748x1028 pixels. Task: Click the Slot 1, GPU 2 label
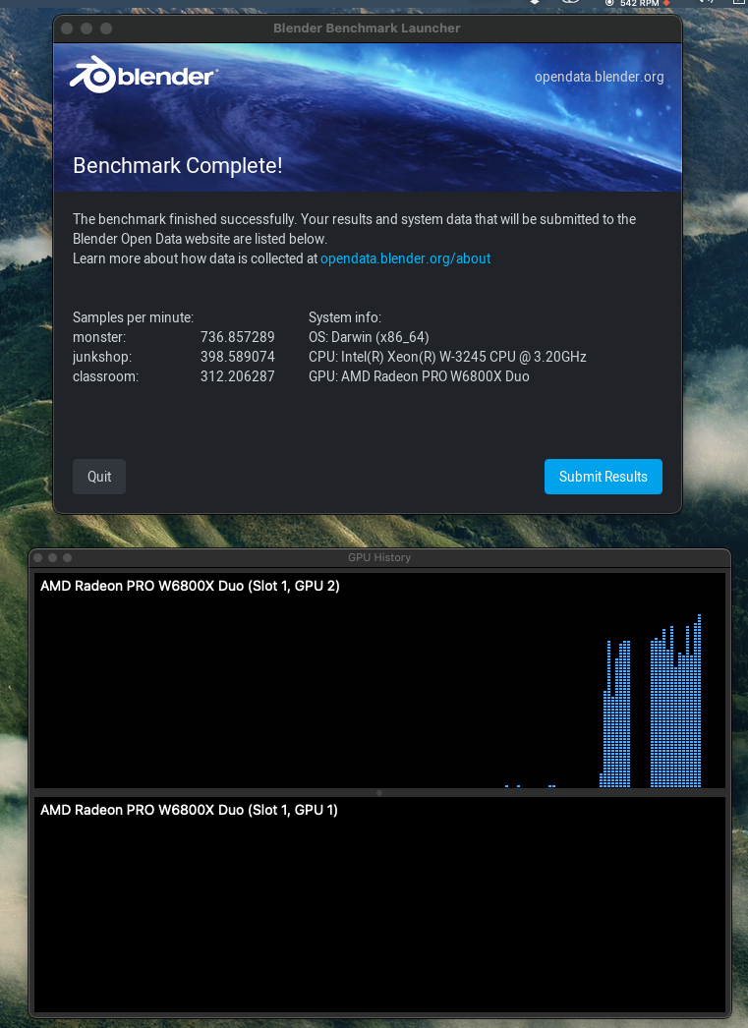tap(190, 586)
